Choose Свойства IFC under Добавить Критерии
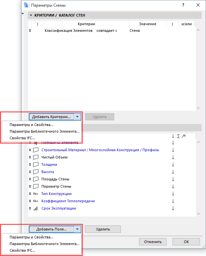206x256 pixels. [x=41, y=138]
